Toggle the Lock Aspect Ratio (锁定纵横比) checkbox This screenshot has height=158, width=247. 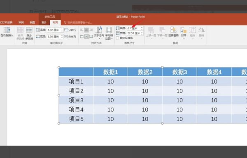click(x=117, y=38)
